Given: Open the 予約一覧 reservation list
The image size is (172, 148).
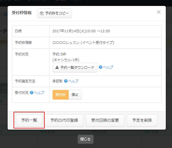Looking at the screenshot, I should pos(29,120).
